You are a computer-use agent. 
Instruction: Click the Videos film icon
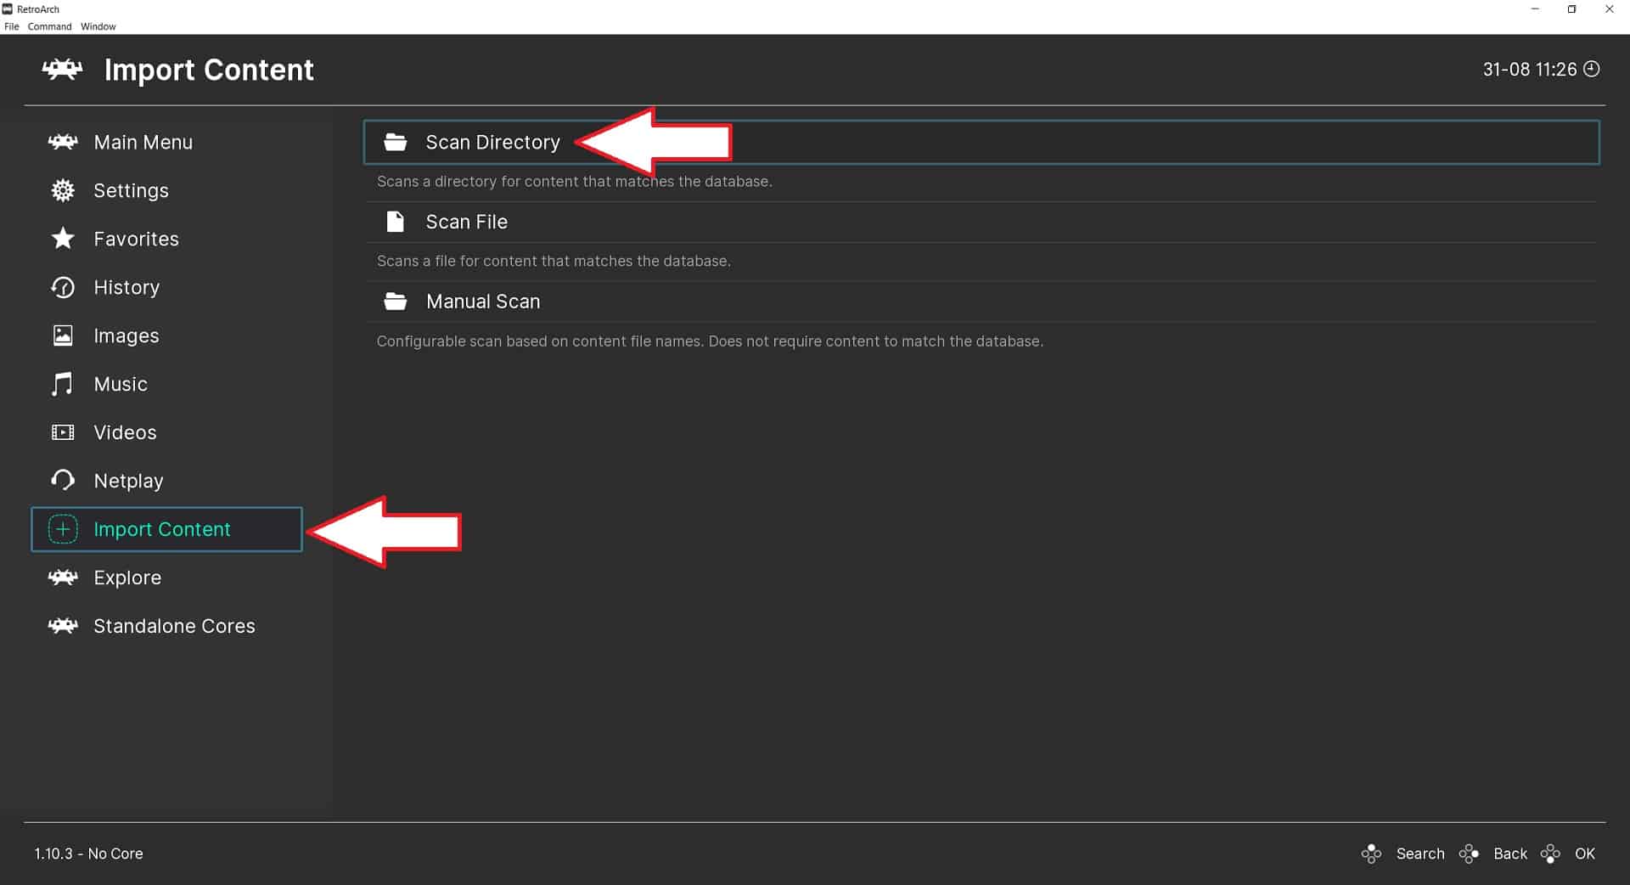point(62,432)
